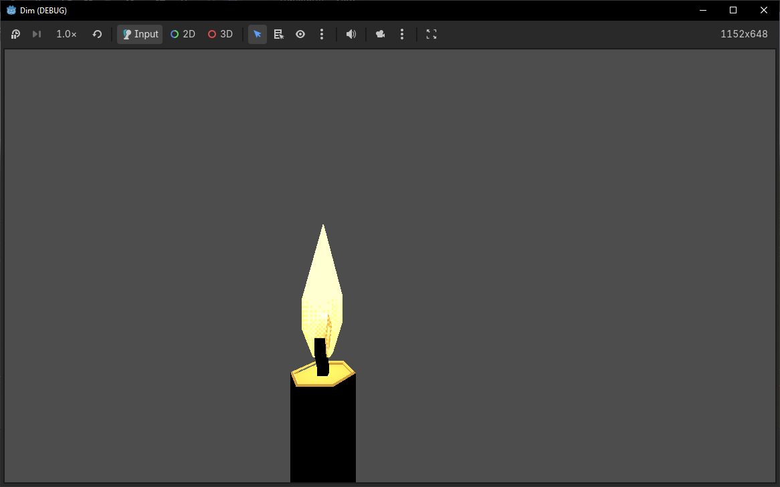The height and width of the screenshot is (487, 780).
Task: Reset the game speed
Action: pyautogui.click(x=97, y=34)
